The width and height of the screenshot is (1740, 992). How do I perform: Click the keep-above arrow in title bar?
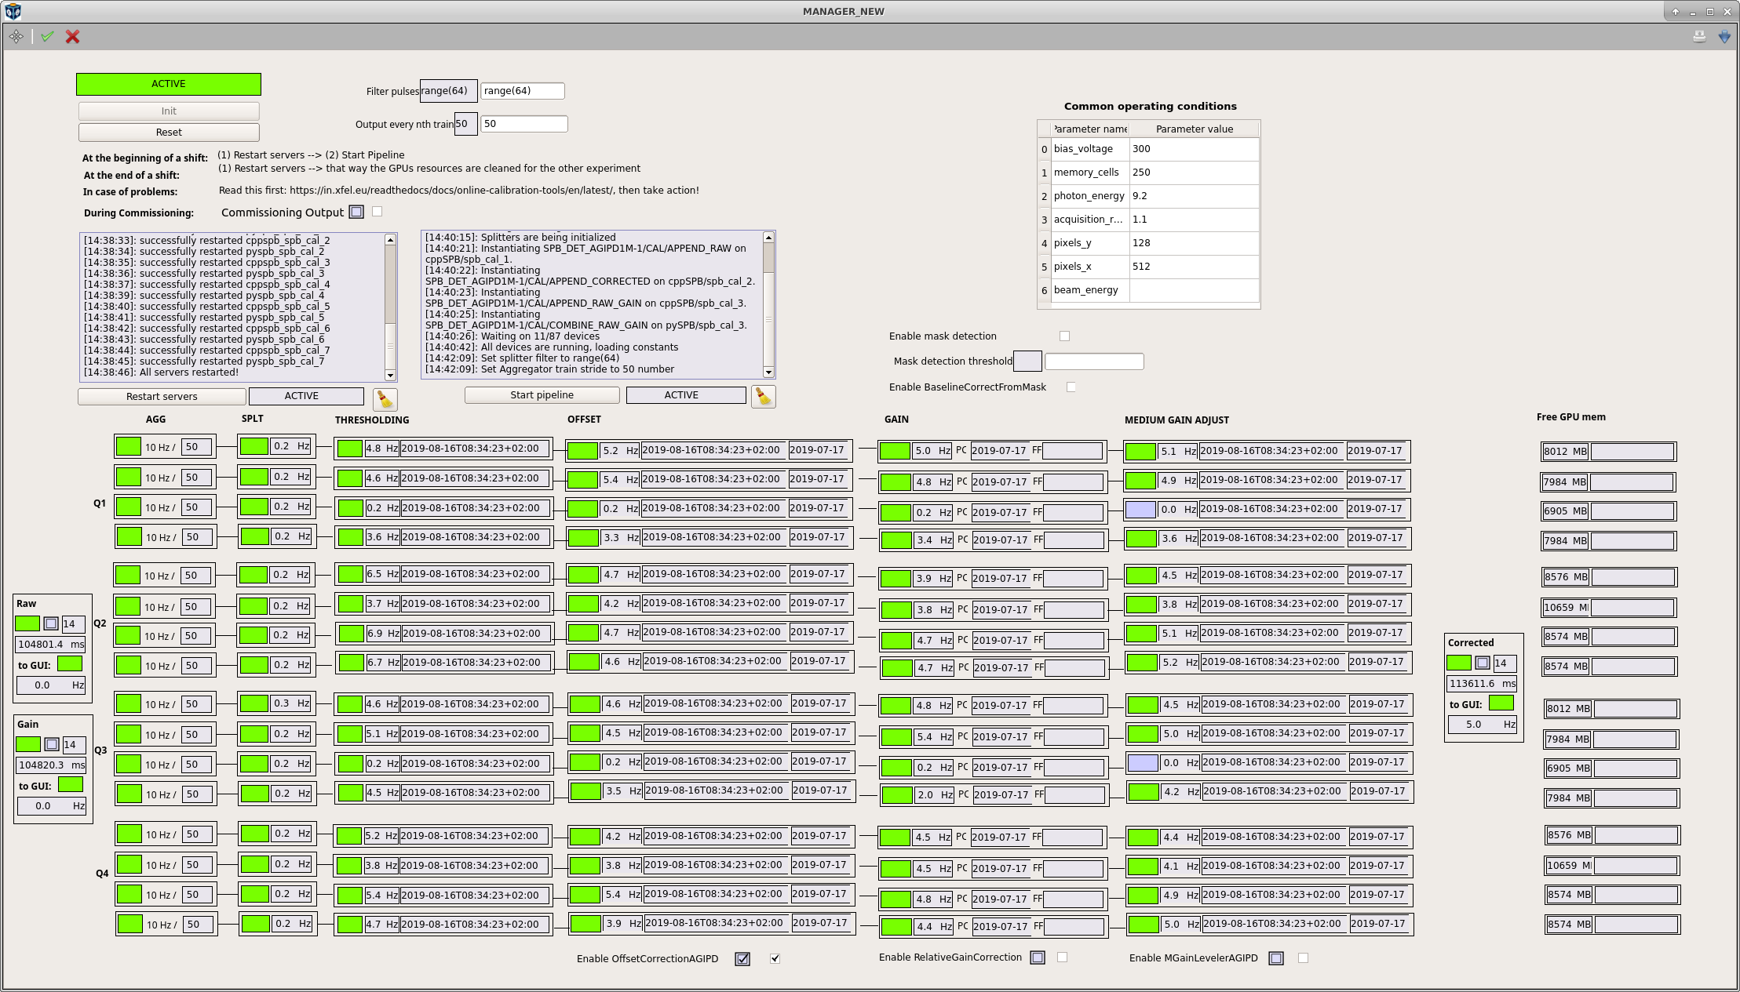(x=1675, y=12)
